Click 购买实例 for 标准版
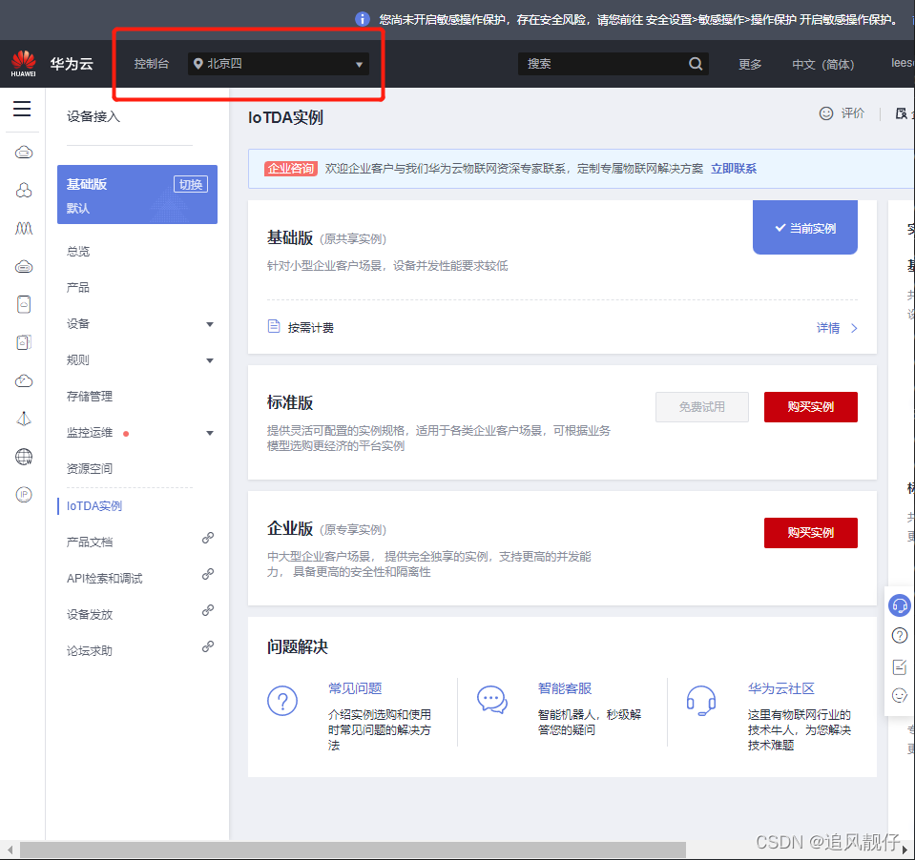The width and height of the screenshot is (915, 860). [x=811, y=407]
